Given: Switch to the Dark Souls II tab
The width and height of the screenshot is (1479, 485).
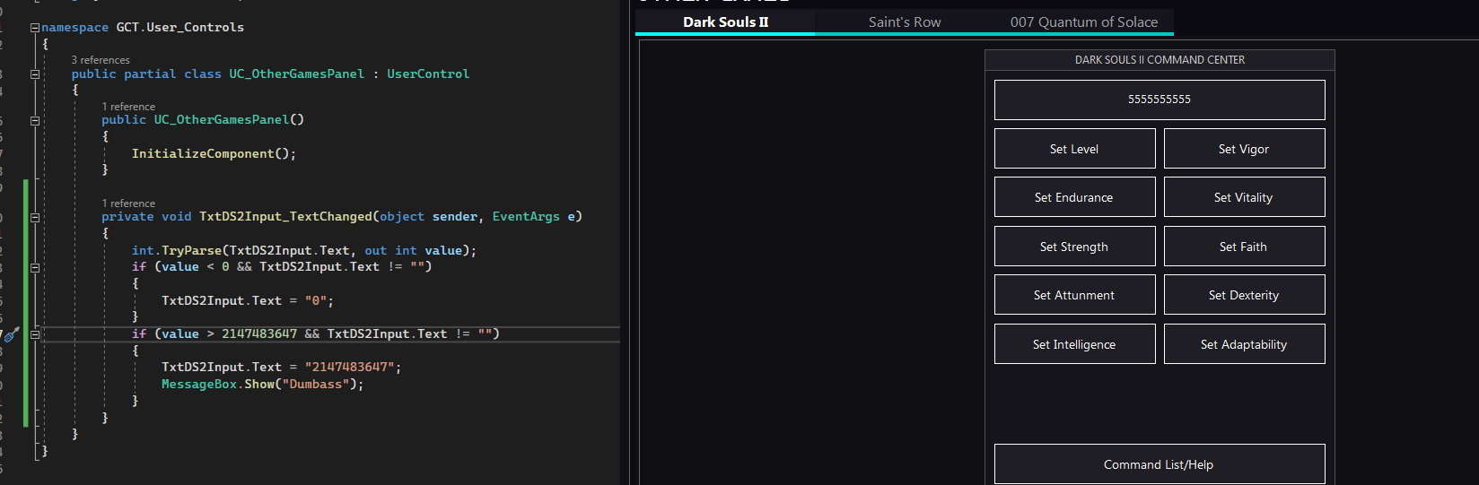Looking at the screenshot, I should pyautogui.click(x=725, y=22).
